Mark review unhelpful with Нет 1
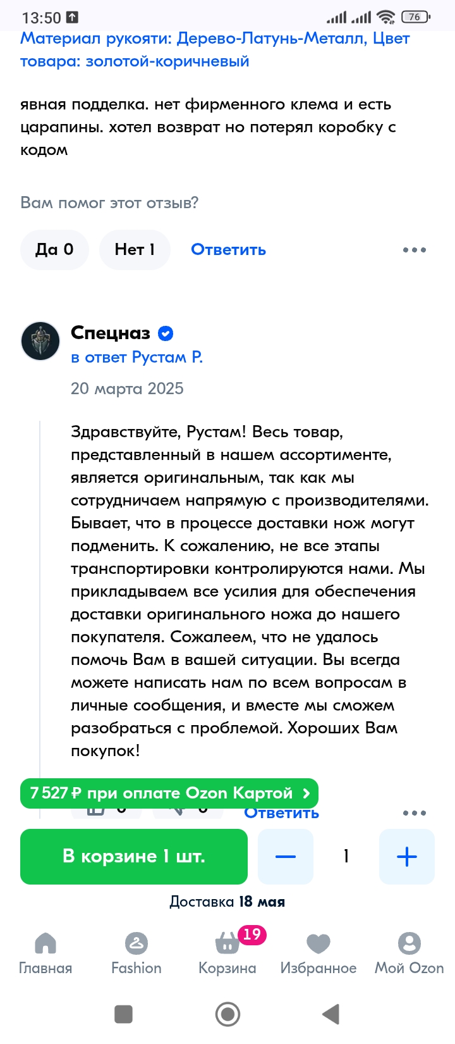This screenshot has height=1044, width=455. point(135,250)
